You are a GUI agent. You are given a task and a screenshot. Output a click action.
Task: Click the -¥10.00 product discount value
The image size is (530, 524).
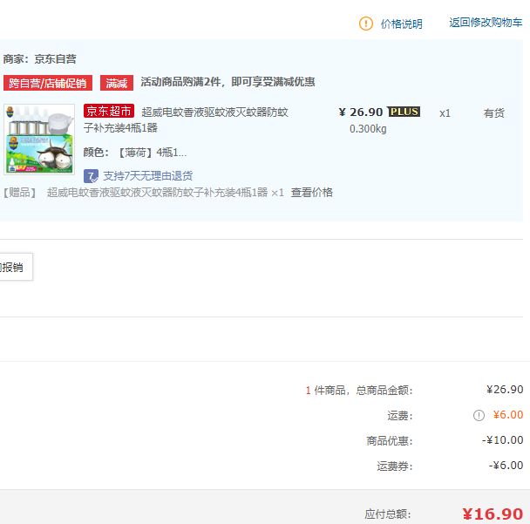click(503, 440)
